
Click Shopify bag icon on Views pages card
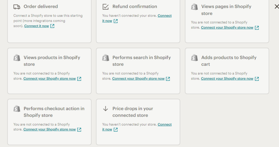click(x=194, y=7)
